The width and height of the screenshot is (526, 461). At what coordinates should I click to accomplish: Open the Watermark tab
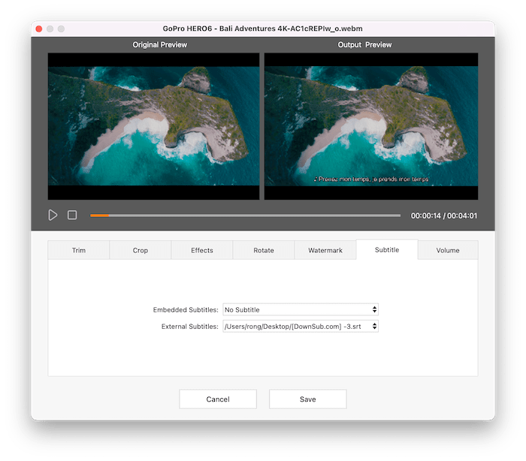[325, 250]
